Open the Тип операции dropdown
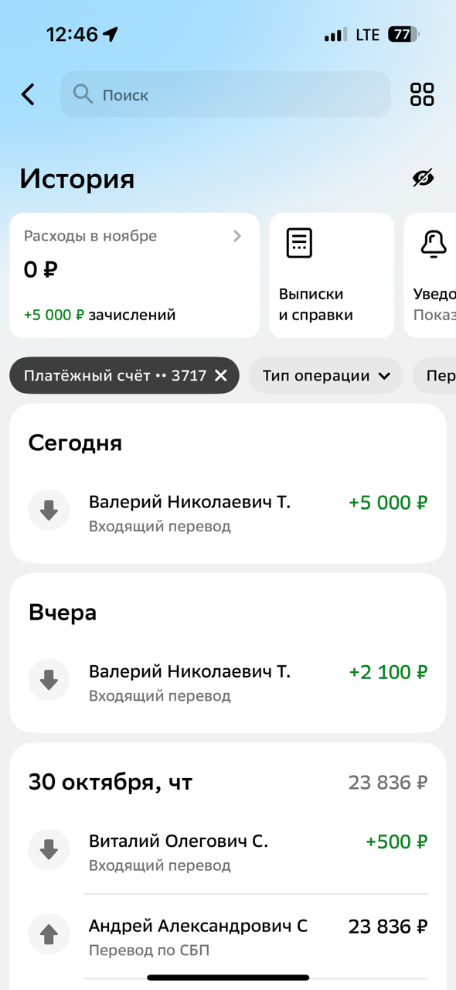Viewport: 456px width, 990px height. (x=325, y=375)
